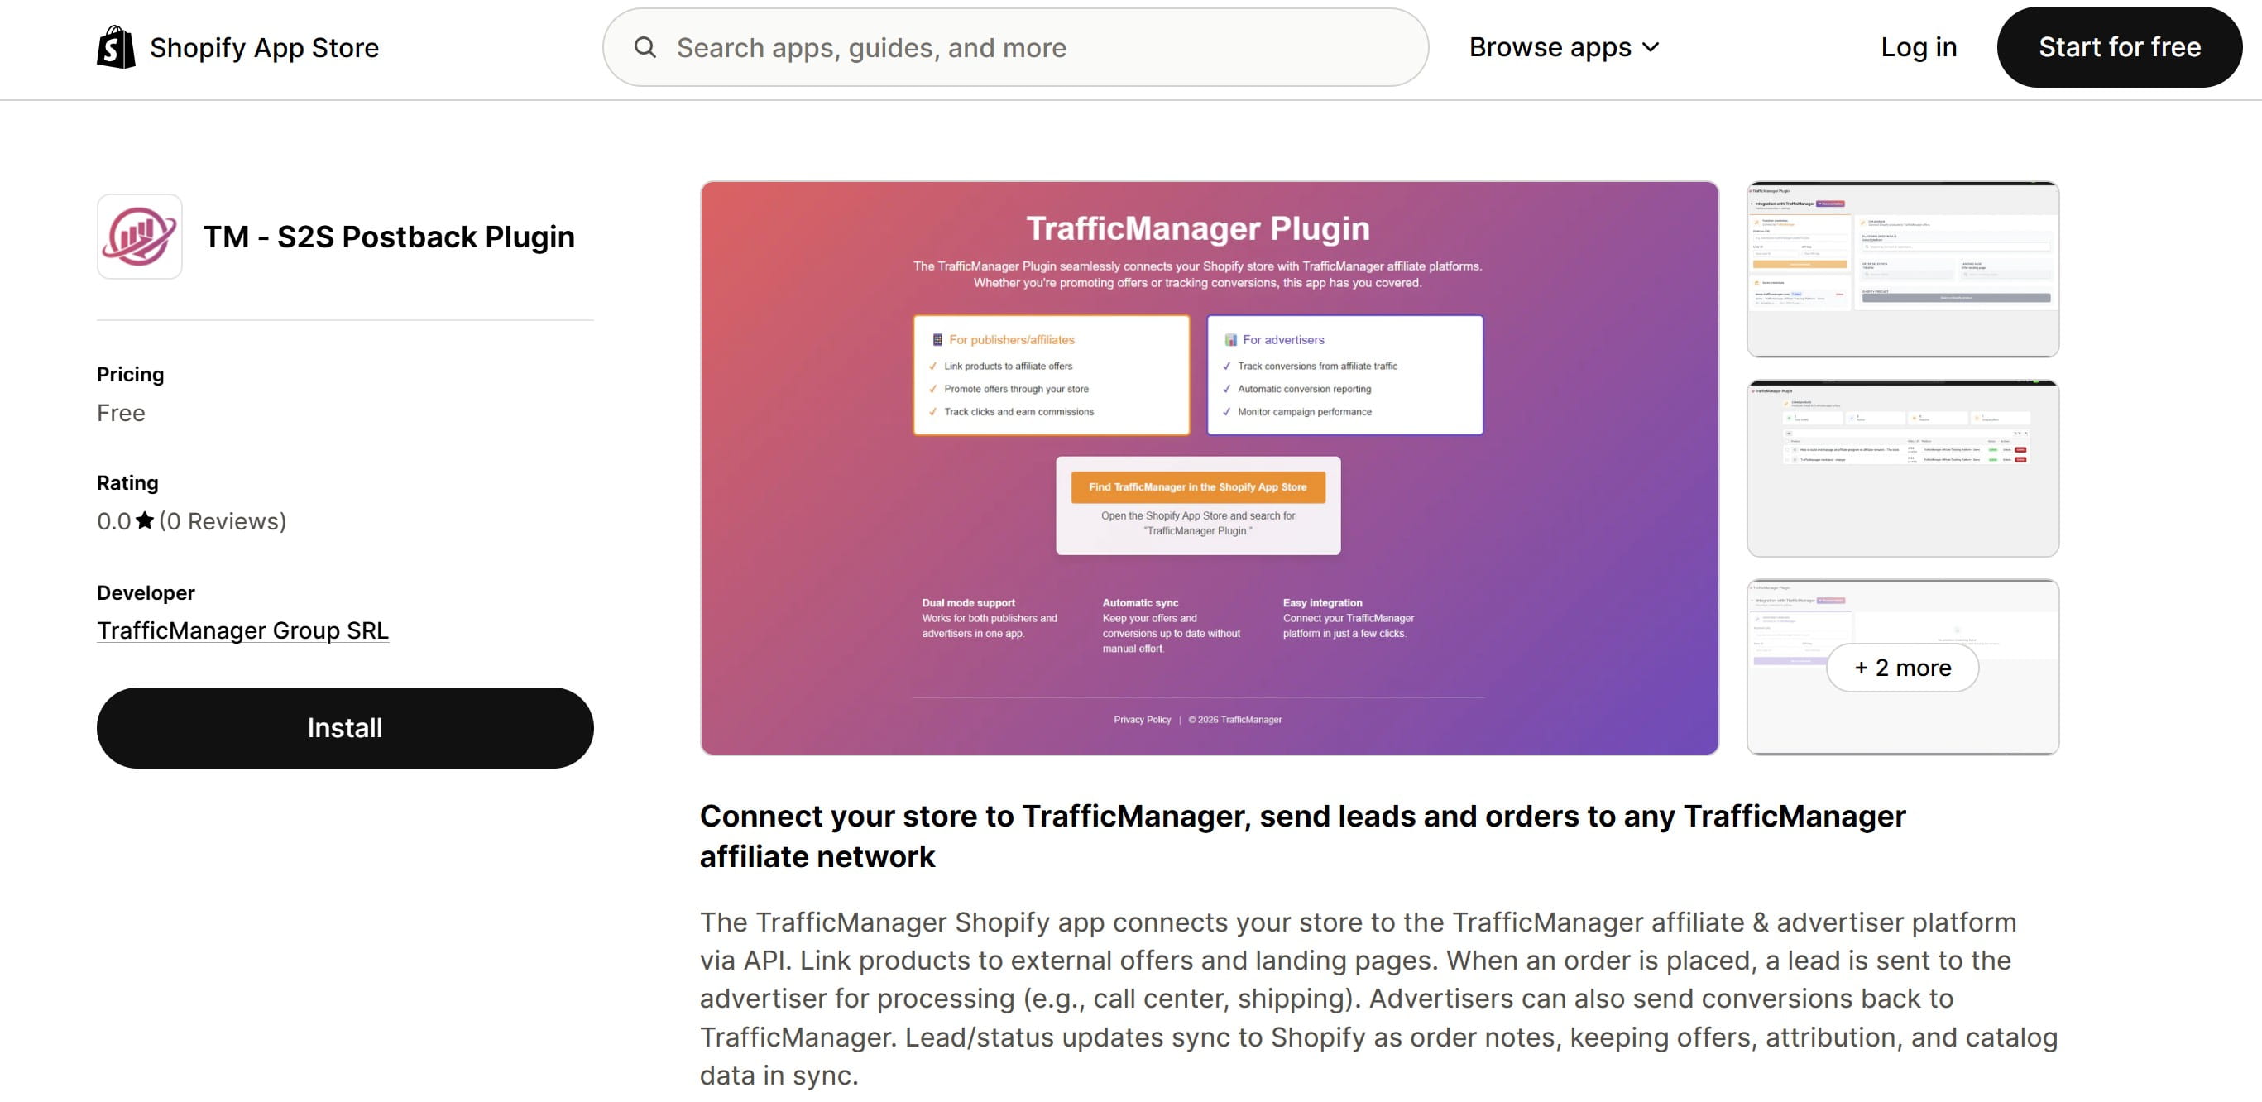Click the Shopify bag logo icon
Screen dimensions: 2262x1102
coord(116,46)
